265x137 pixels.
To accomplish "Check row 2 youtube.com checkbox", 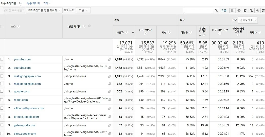I will pos(2,67).
